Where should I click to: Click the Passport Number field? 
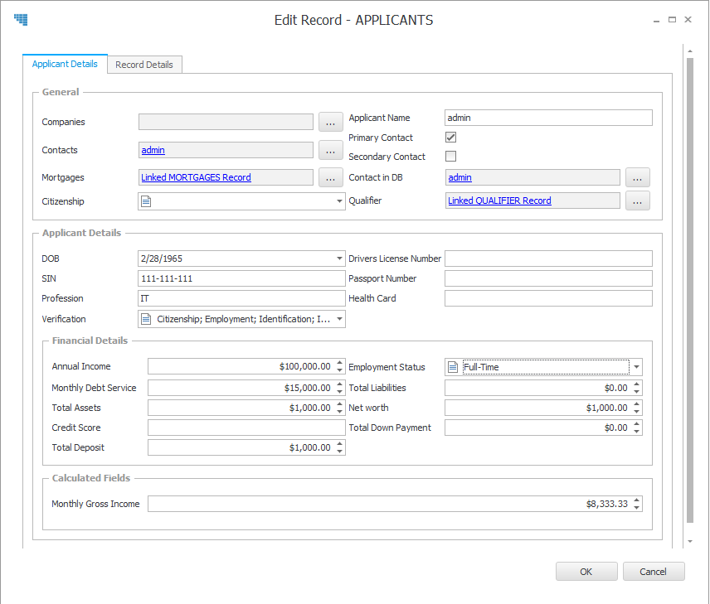pyautogui.click(x=548, y=278)
